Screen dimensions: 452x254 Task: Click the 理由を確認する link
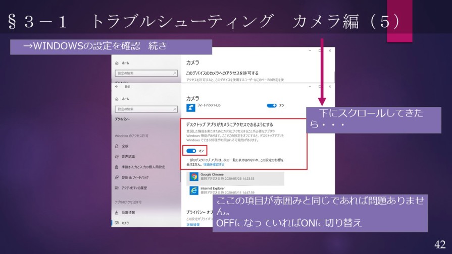pos(214,164)
